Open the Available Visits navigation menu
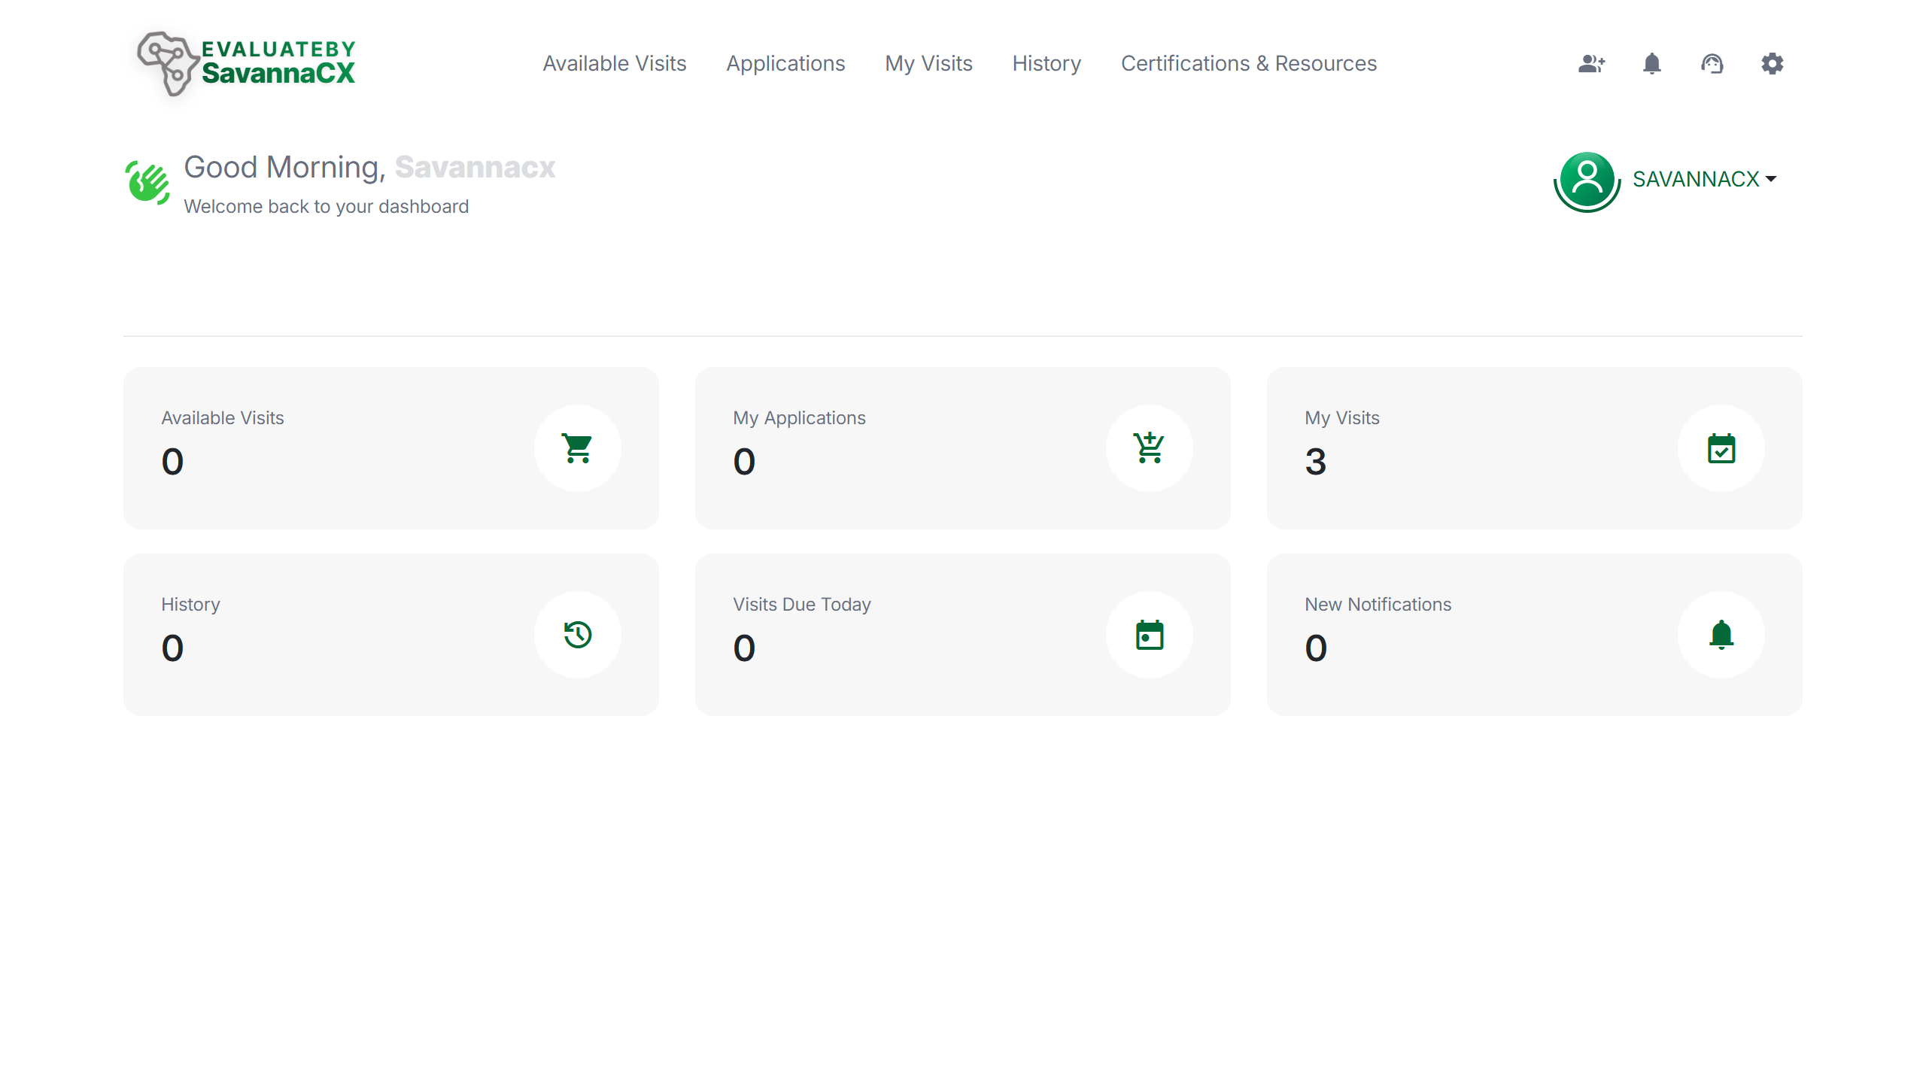 tap(615, 63)
